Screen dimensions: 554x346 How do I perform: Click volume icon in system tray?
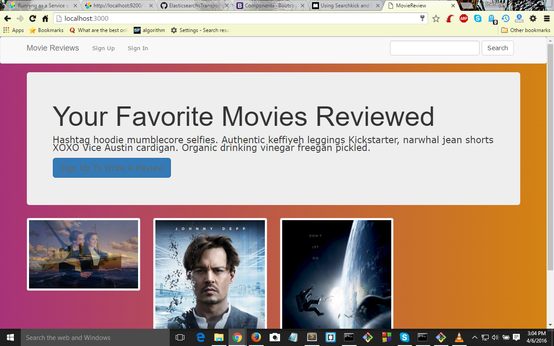tap(495, 337)
